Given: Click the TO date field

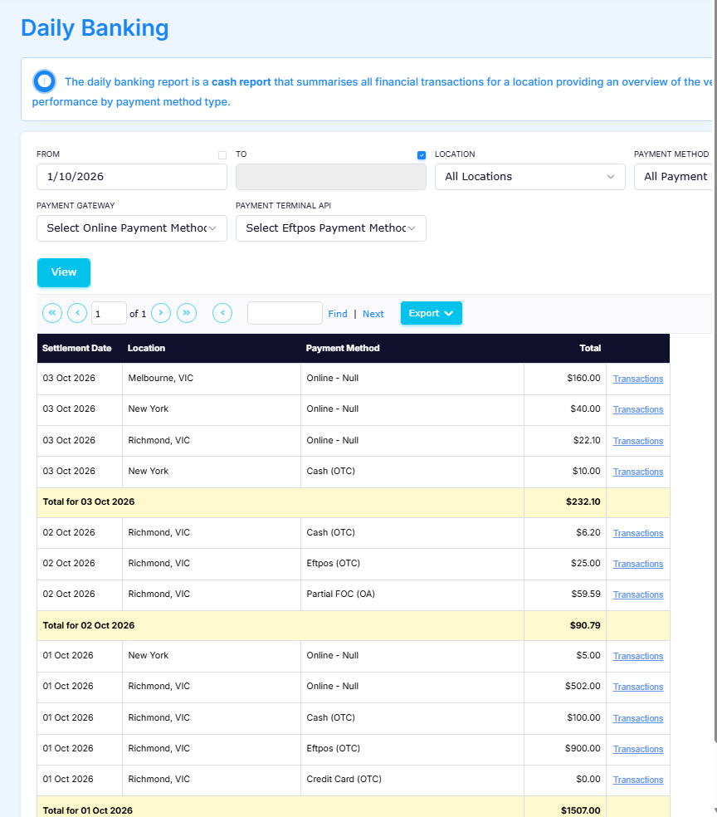Looking at the screenshot, I should (331, 177).
